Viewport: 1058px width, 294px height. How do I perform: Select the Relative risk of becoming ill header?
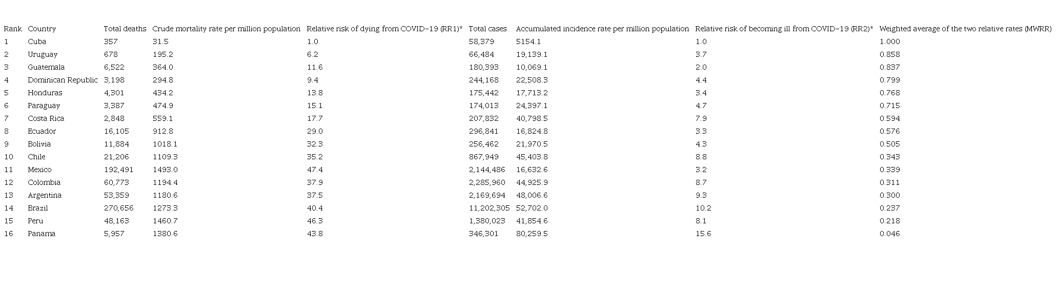pos(784,29)
